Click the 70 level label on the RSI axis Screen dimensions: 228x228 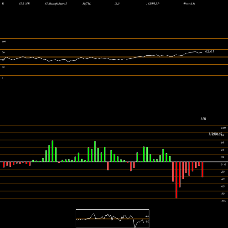coord(3,52)
